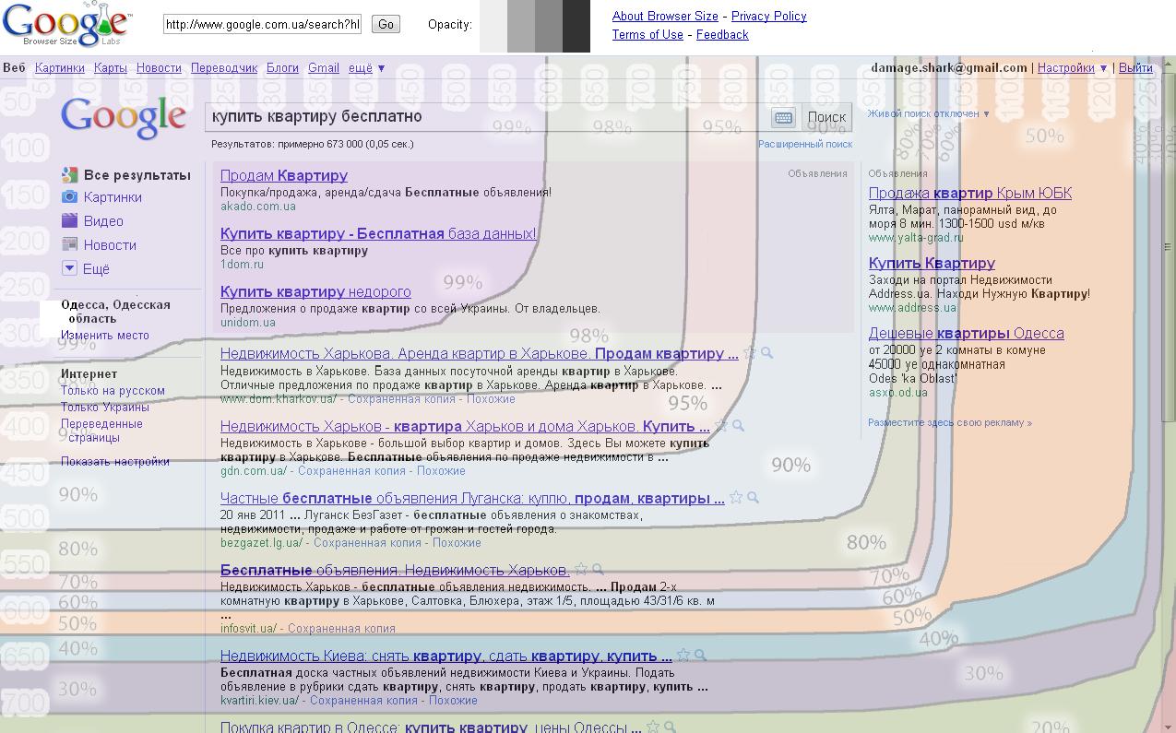Open Похожие for gdn.com.ua result
Image resolution: width=1176 pixels, height=733 pixels.
click(x=441, y=471)
